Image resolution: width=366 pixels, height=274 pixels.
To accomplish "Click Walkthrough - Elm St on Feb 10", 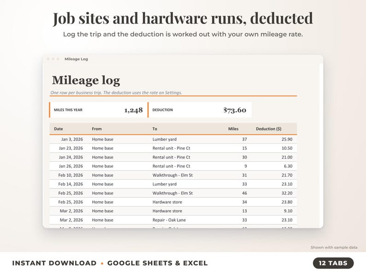I will [172, 175].
